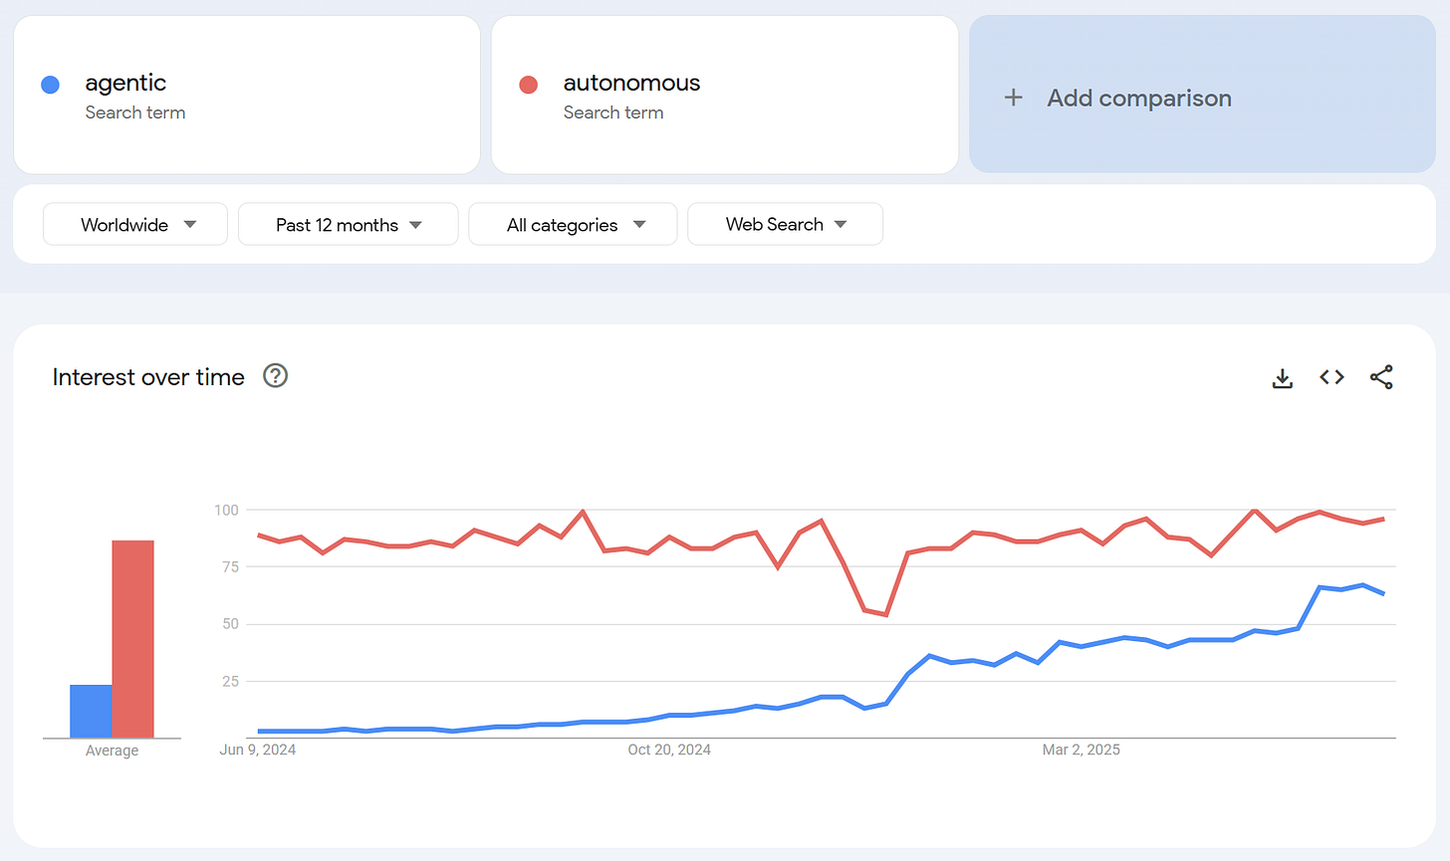1450x861 pixels.
Task: Click the Oct 20, 2024 axis label
Action: (x=669, y=750)
